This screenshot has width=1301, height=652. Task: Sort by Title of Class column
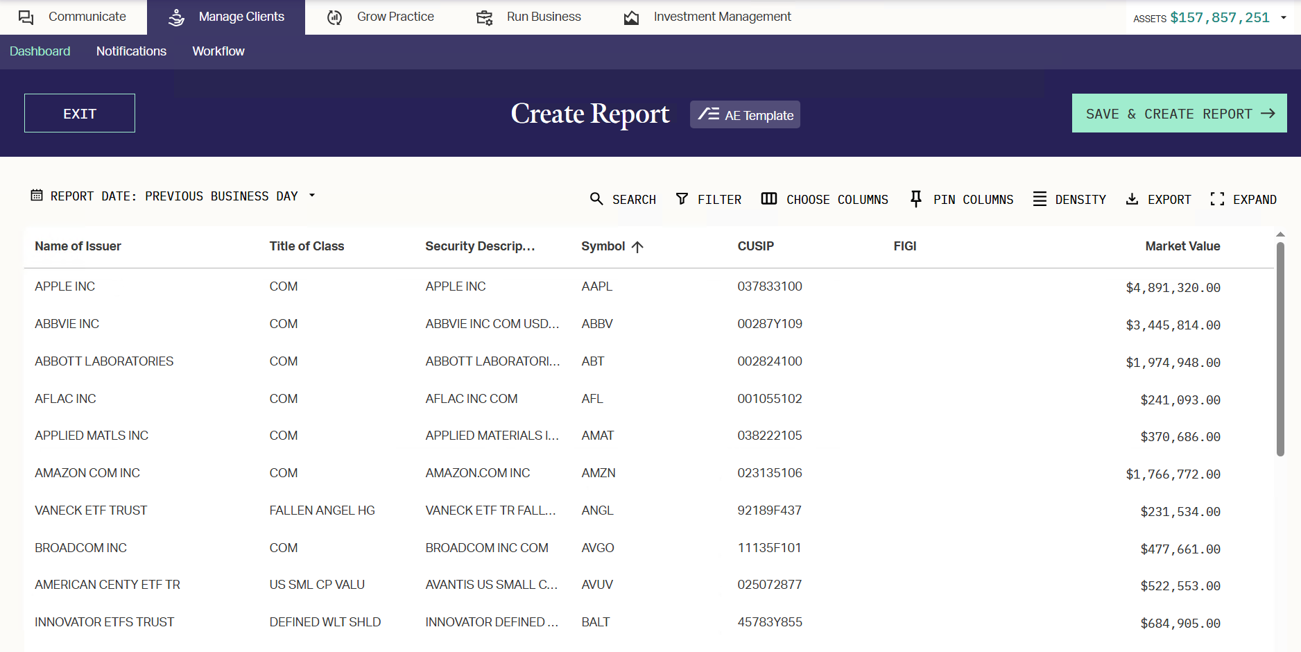click(x=307, y=246)
